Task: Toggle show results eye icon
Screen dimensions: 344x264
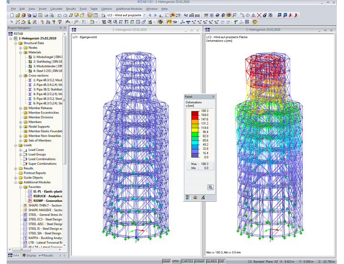Action: tap(172, 15)
